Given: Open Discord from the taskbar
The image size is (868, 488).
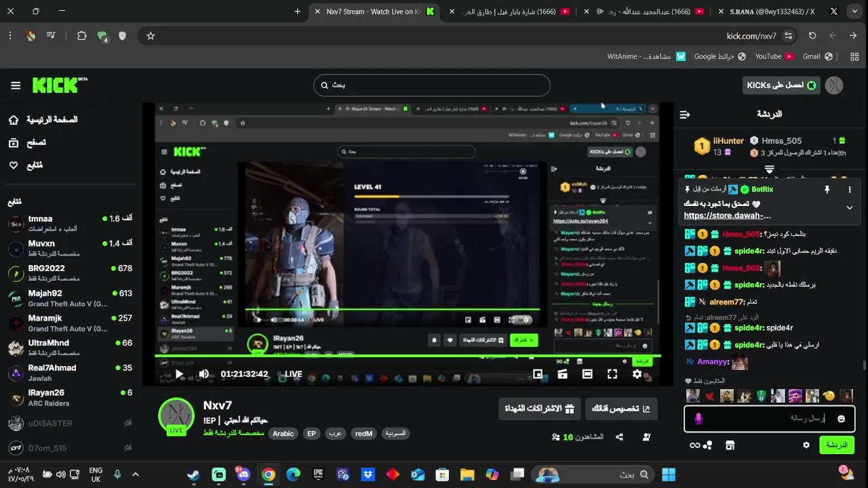Looking at the screenshot, I should click(x=243, y=474).
